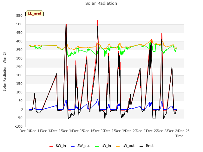Screen dimensions: 203x152
Task: Click the black Rnet legend swatch
Action: coord(141,146)
